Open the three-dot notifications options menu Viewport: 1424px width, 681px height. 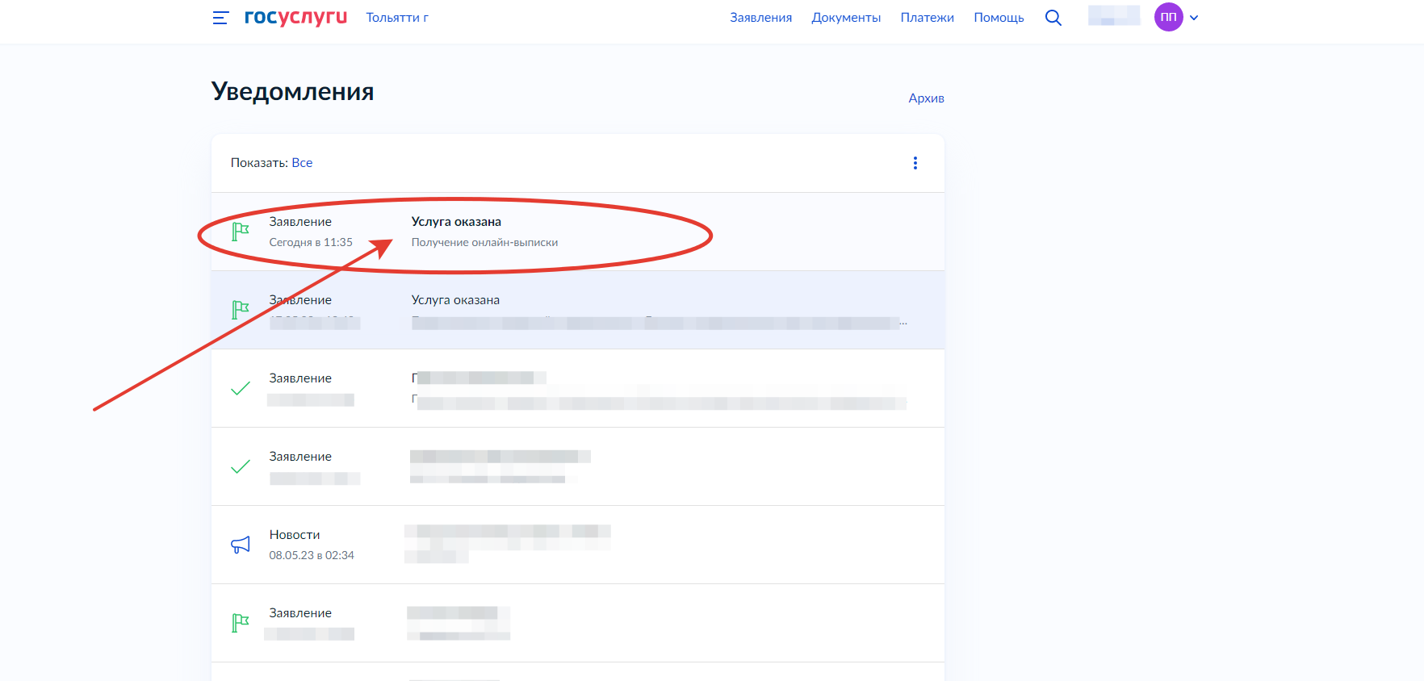915,163
